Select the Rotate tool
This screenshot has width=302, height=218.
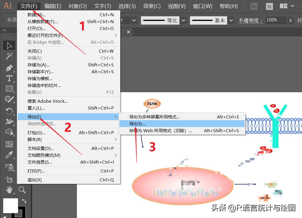coord(9,111)
